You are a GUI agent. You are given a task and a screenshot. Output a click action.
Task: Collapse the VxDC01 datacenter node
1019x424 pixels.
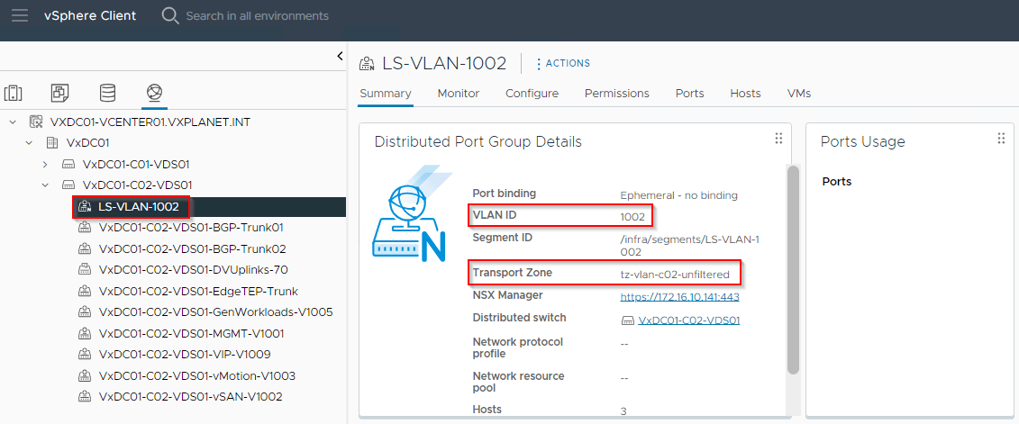(29, 143)
